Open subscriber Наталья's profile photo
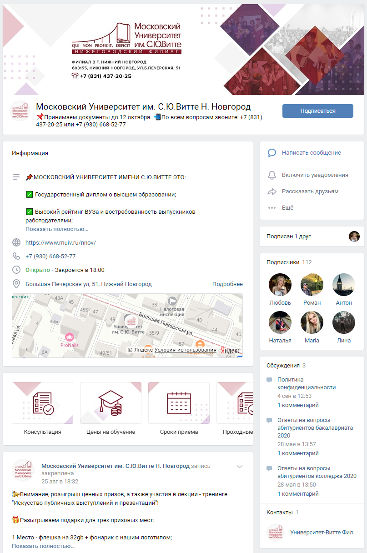Screen dimensions: 367x553 click(x=280, y=322)
